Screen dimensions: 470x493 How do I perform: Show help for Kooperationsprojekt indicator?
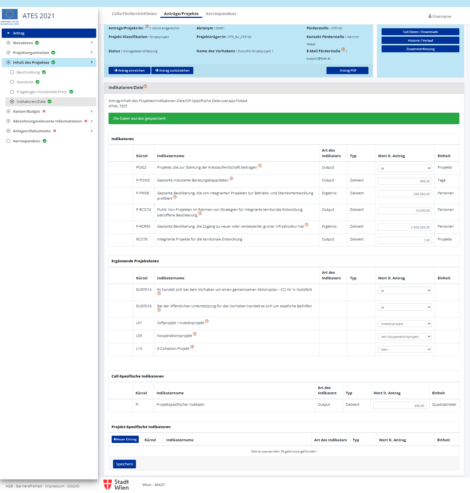[195, 334]
